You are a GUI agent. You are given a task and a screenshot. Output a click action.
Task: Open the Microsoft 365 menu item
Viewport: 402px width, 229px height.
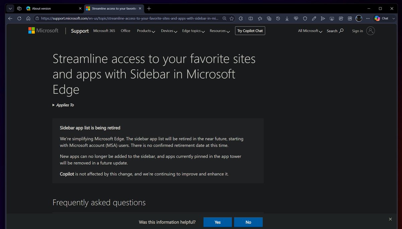point(104,31)
